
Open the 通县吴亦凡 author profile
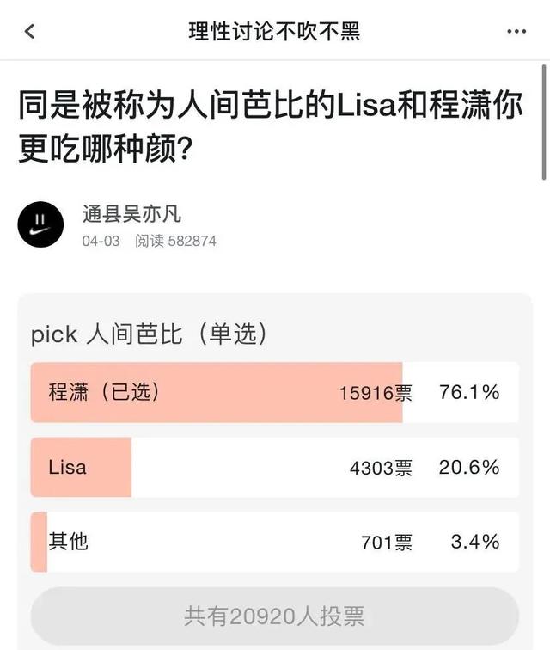(x=131, y=214)
